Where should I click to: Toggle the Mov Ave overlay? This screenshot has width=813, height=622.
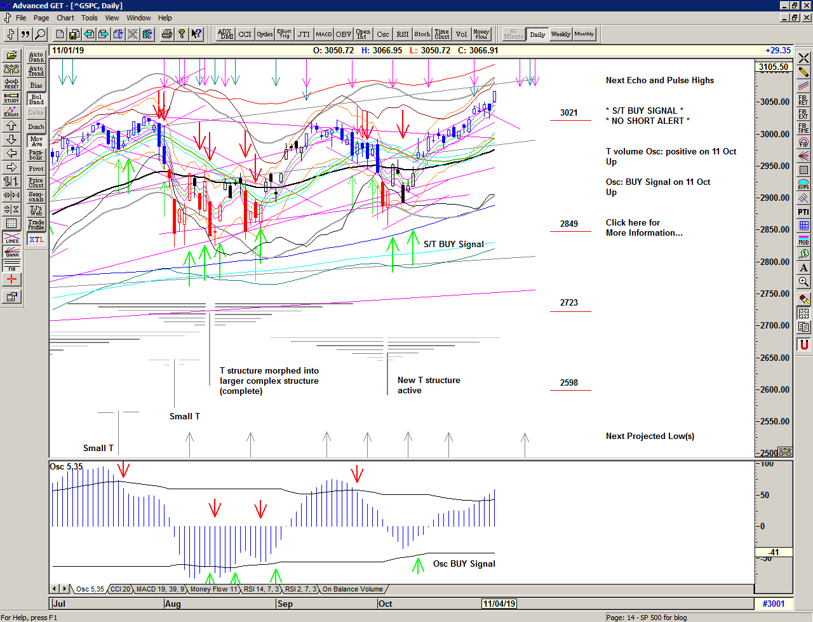pos(36,141)
